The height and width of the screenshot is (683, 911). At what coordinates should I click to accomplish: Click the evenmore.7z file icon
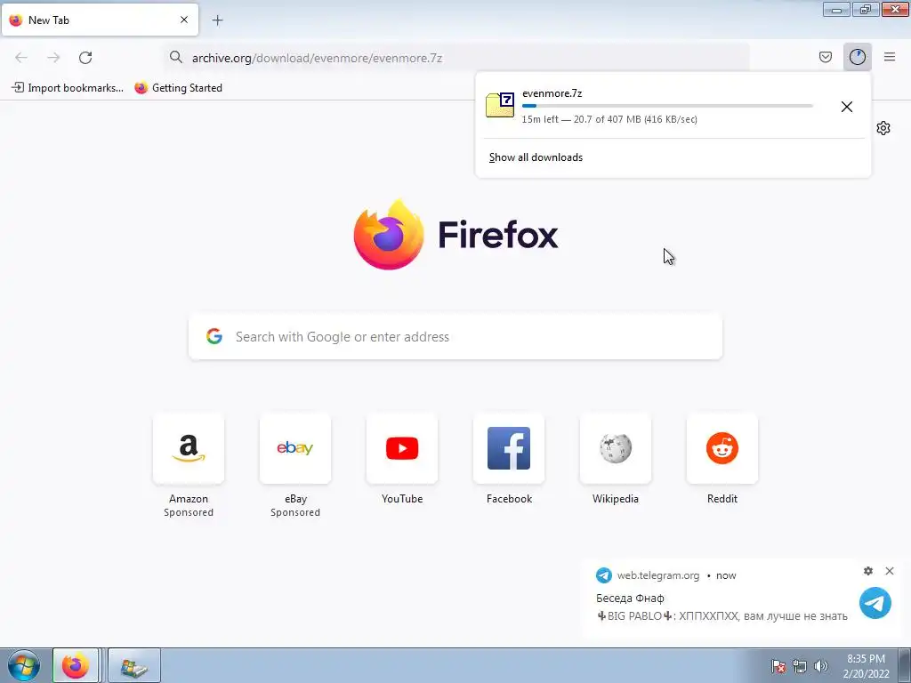500,105
